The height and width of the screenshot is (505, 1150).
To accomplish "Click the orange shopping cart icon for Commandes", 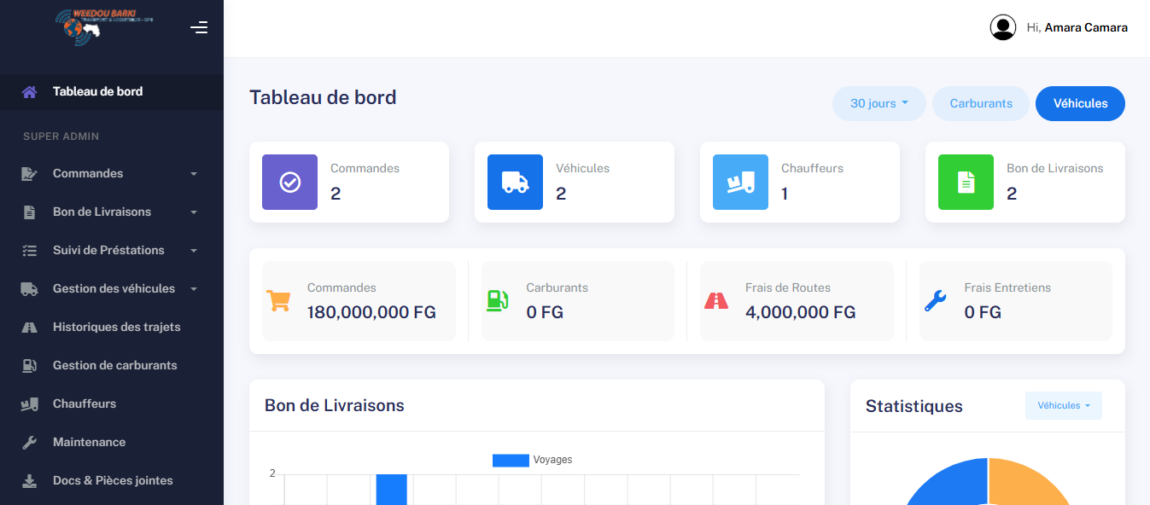I will click(x=279, y=300).
